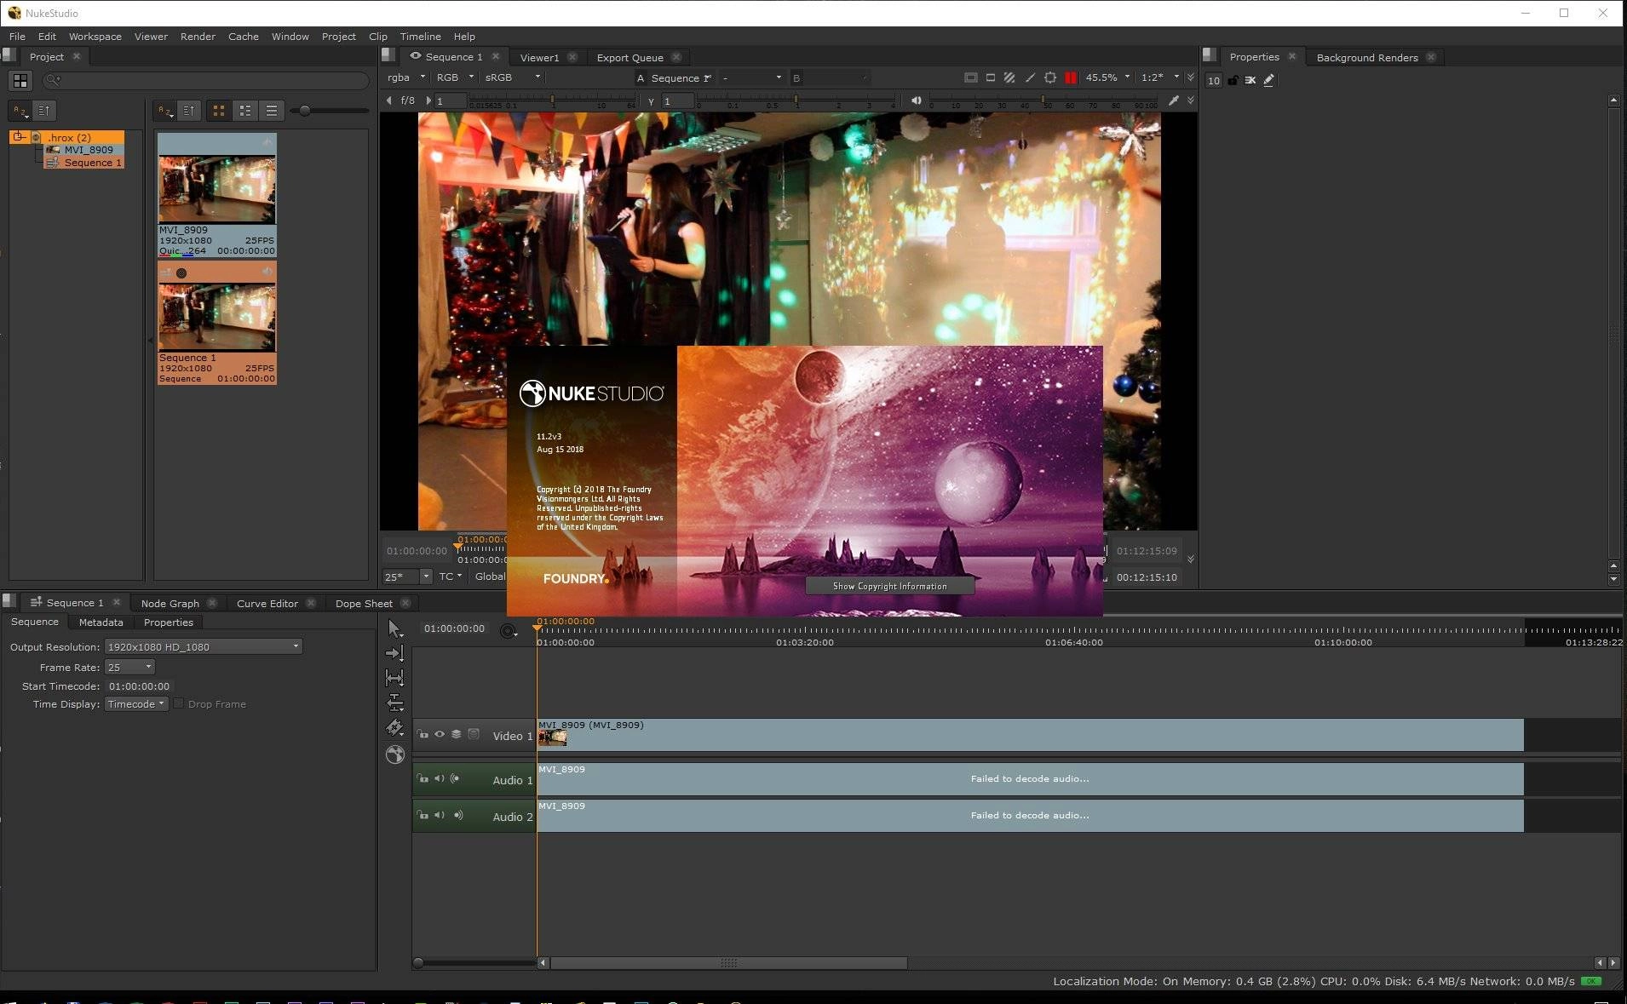Close the Dope Sheet tab
Viewport: 1627px width, 1004px height.
tap(405, 603)
